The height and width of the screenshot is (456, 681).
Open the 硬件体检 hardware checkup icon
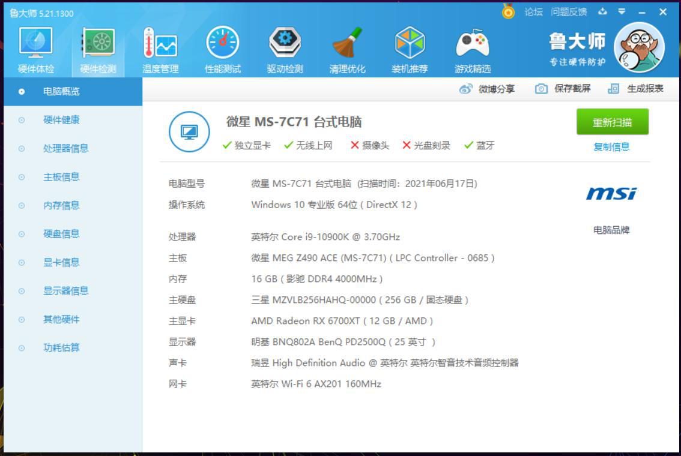click(x=35, y=49)
